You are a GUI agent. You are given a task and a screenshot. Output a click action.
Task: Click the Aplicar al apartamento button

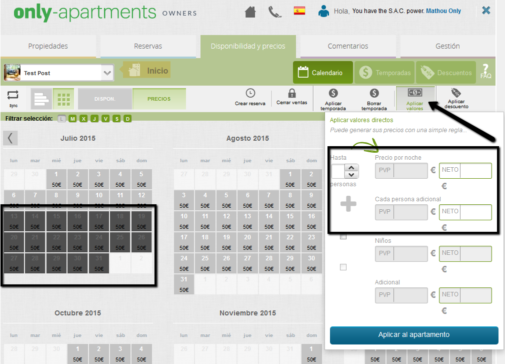[413, 335]
